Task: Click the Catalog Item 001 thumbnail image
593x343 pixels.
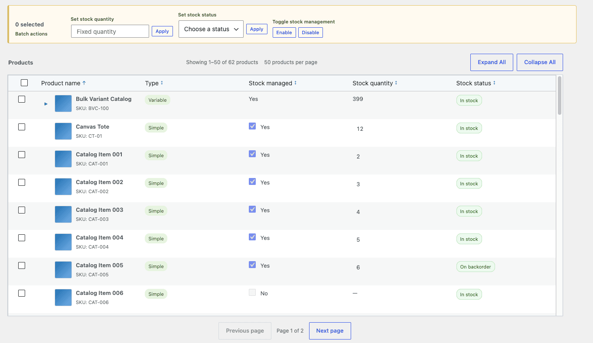Action: [x=63, y=159]
